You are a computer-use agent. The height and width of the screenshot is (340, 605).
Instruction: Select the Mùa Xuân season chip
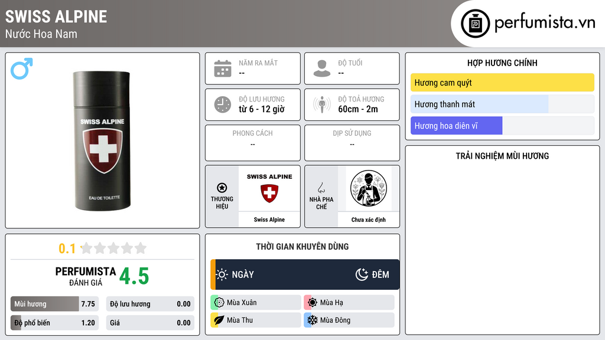pos(256,303)
